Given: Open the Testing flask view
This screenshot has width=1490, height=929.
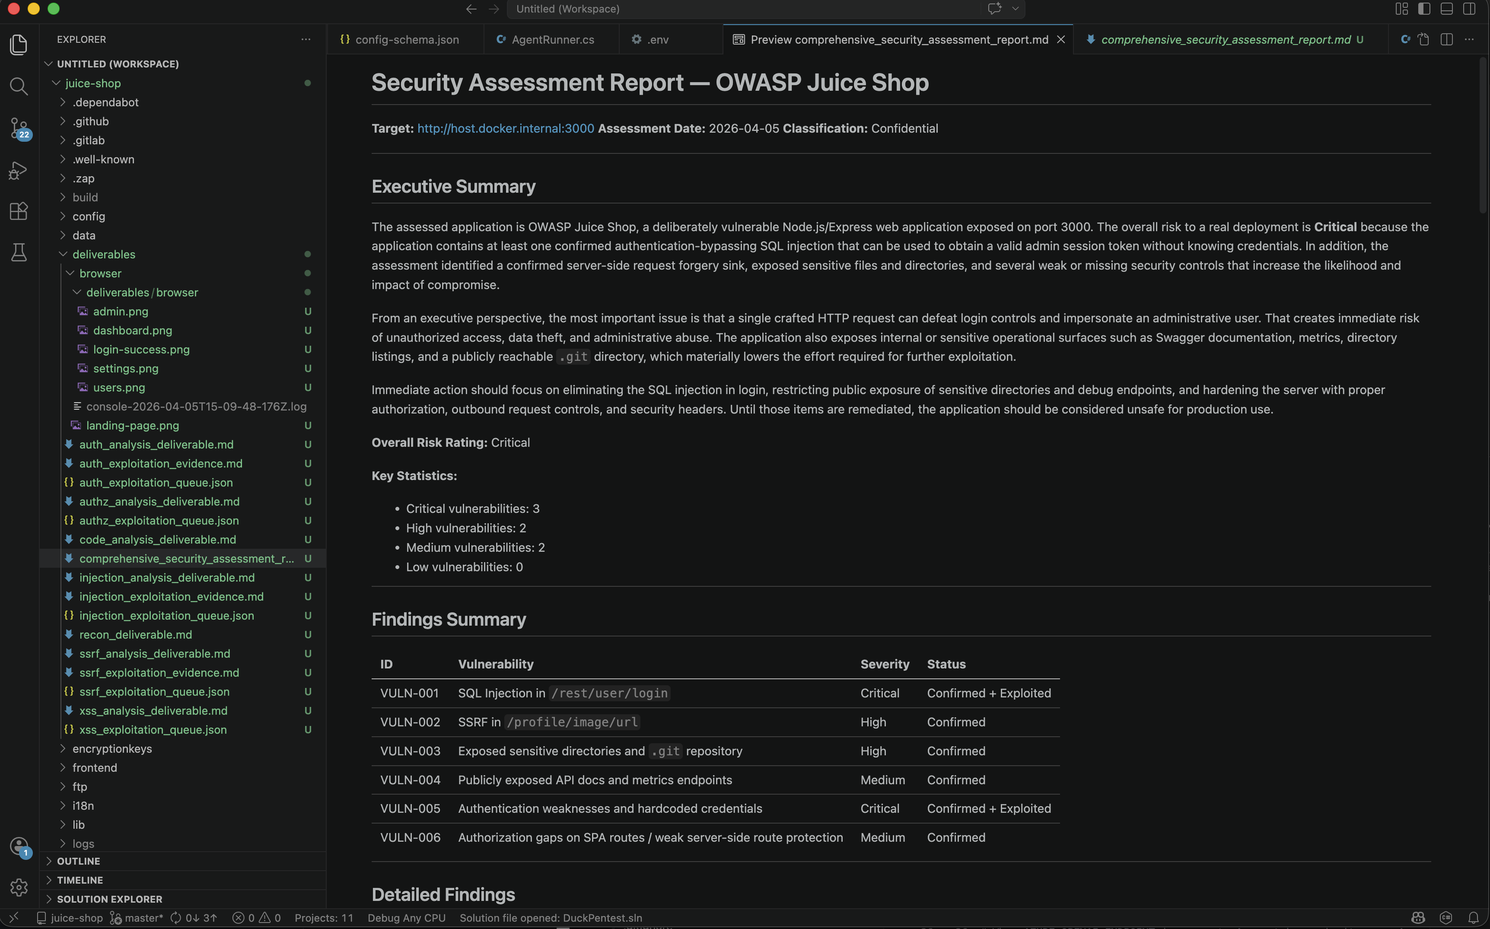Looking at the screenshot, I should pos(19,252).
